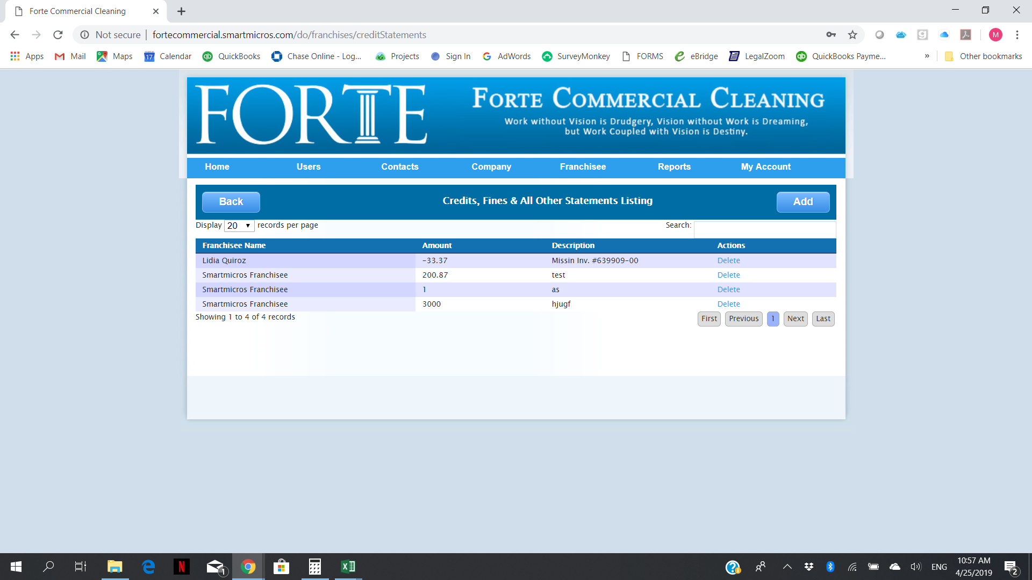Open the Mail bookmark

[x=70, y=56]
